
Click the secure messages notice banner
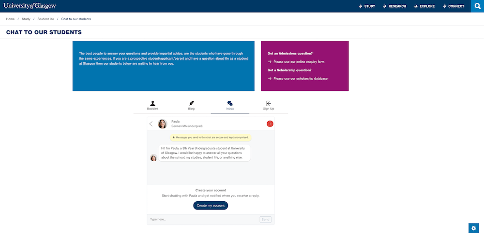[x=211, y=137]
